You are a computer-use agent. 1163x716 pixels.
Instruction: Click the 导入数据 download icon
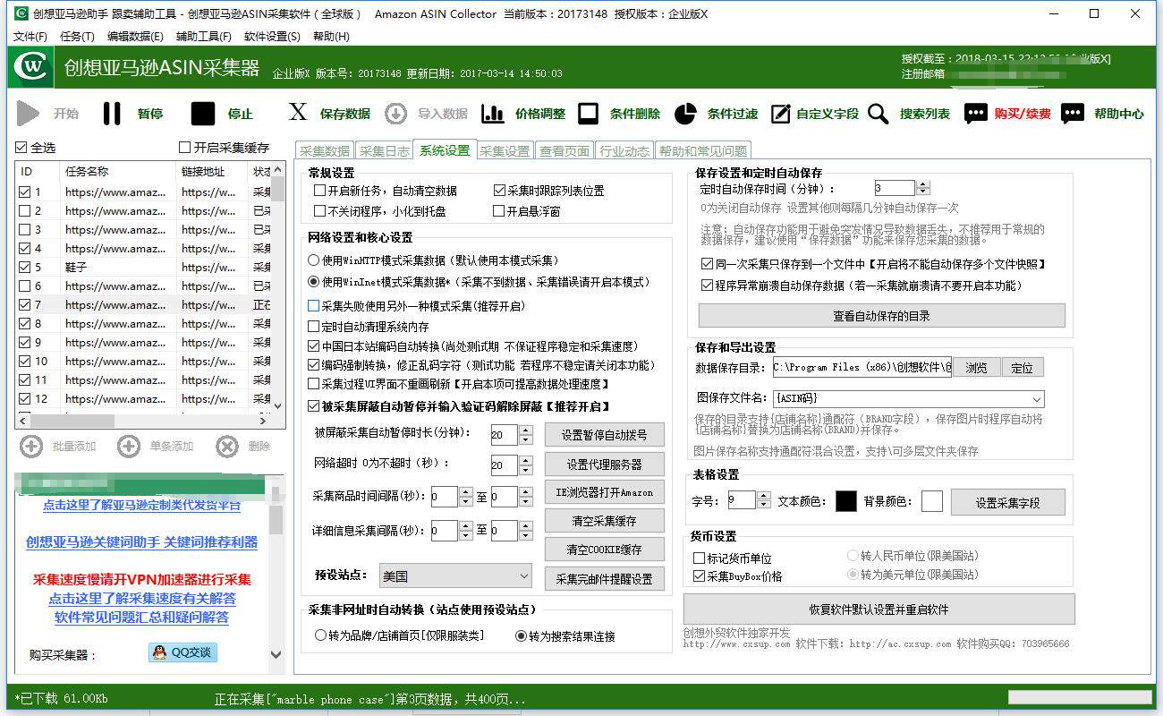pos(395,114)
